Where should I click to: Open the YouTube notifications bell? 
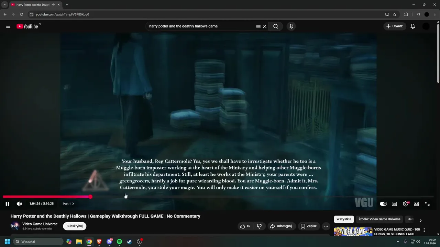click(413, 26)
